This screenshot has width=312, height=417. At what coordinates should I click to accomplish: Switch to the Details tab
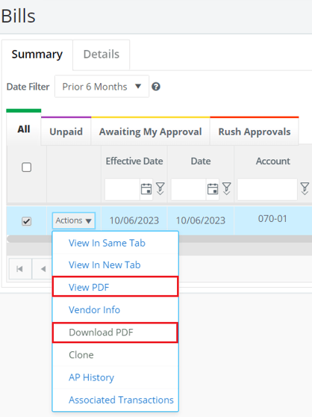coord(102,55)
